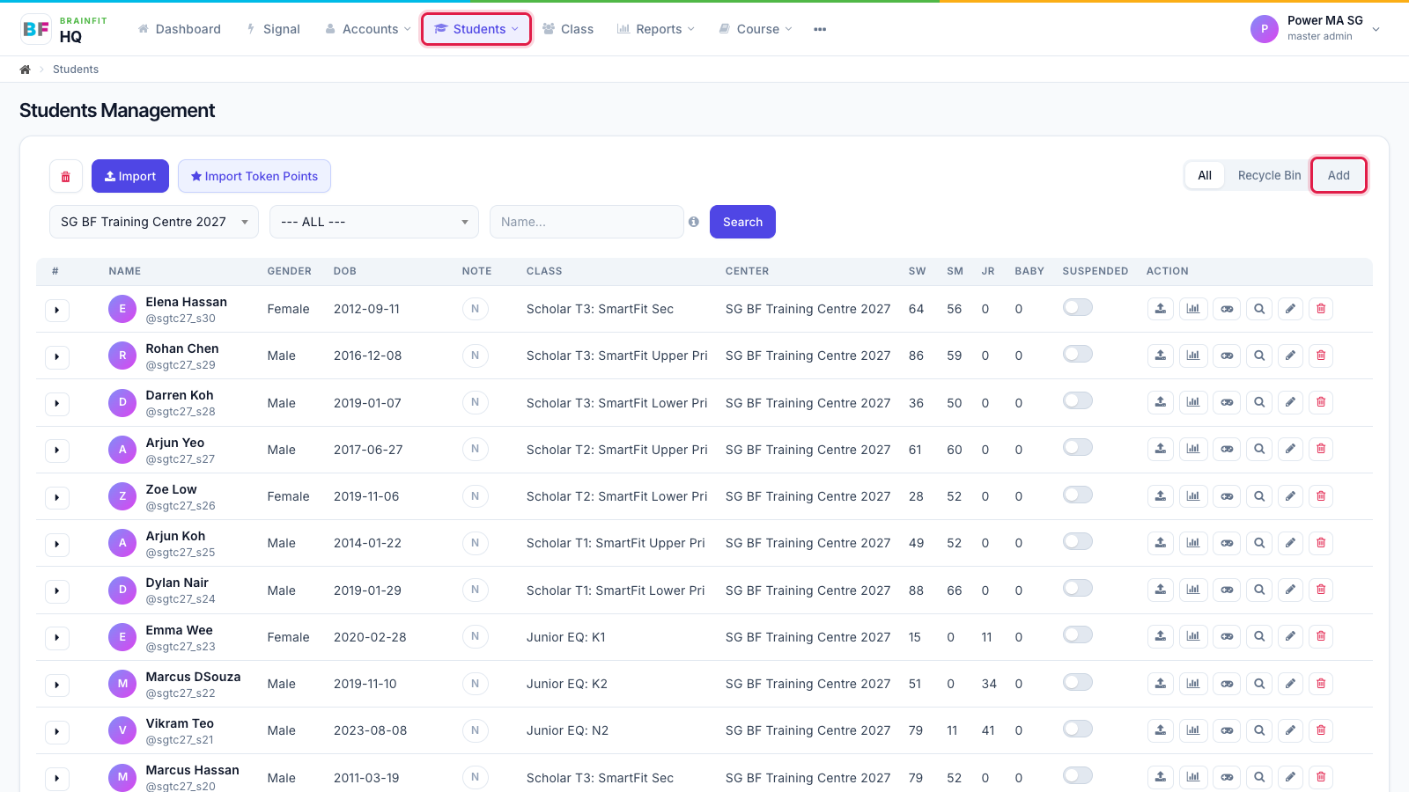Switch to Recycle Bin tab

pyautogui.click(x=1269, y=175)
